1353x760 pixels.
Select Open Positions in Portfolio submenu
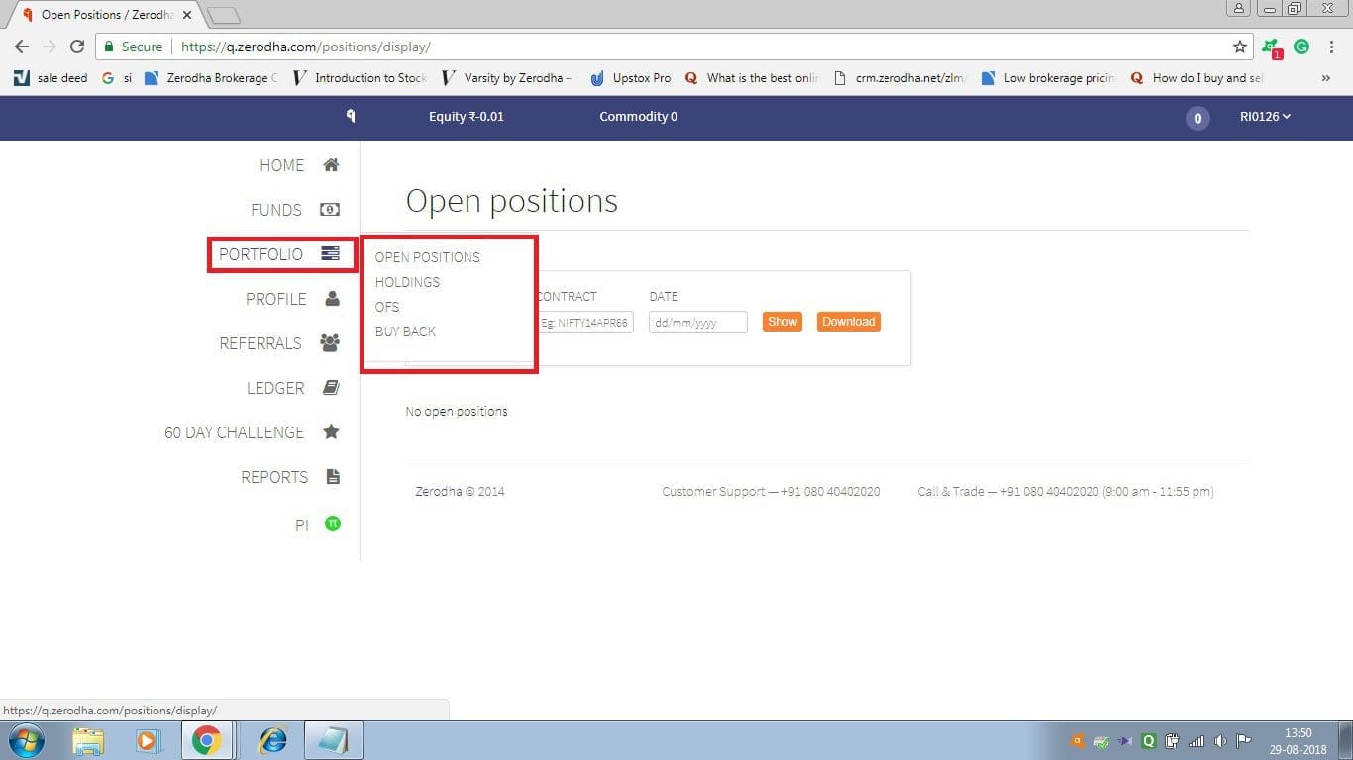(427, 257)
